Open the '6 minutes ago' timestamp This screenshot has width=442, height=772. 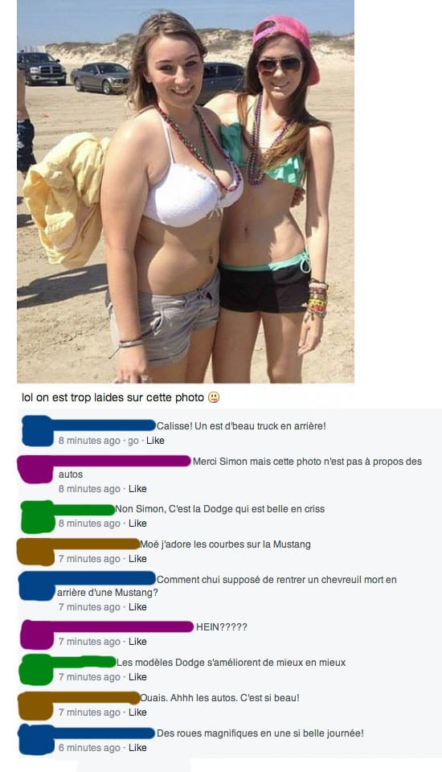coord(89,748)
